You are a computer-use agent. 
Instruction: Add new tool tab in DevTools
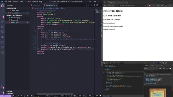[x=154, y=63]
